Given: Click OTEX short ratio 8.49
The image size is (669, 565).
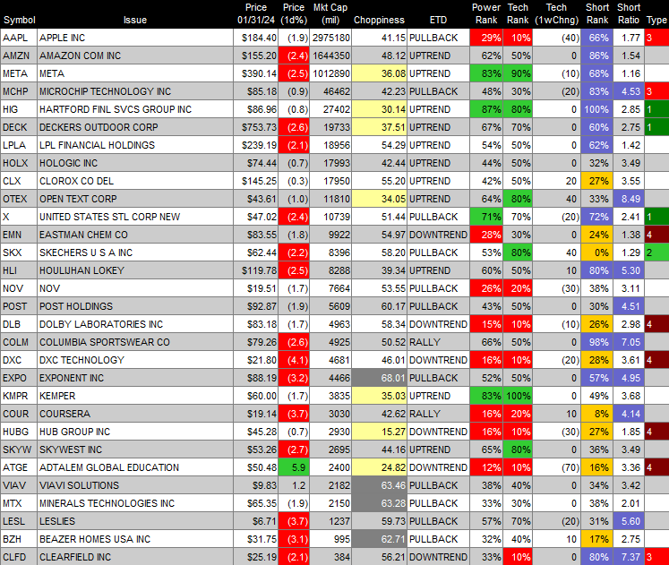Looking at the screenshot, I should [629, 199].
